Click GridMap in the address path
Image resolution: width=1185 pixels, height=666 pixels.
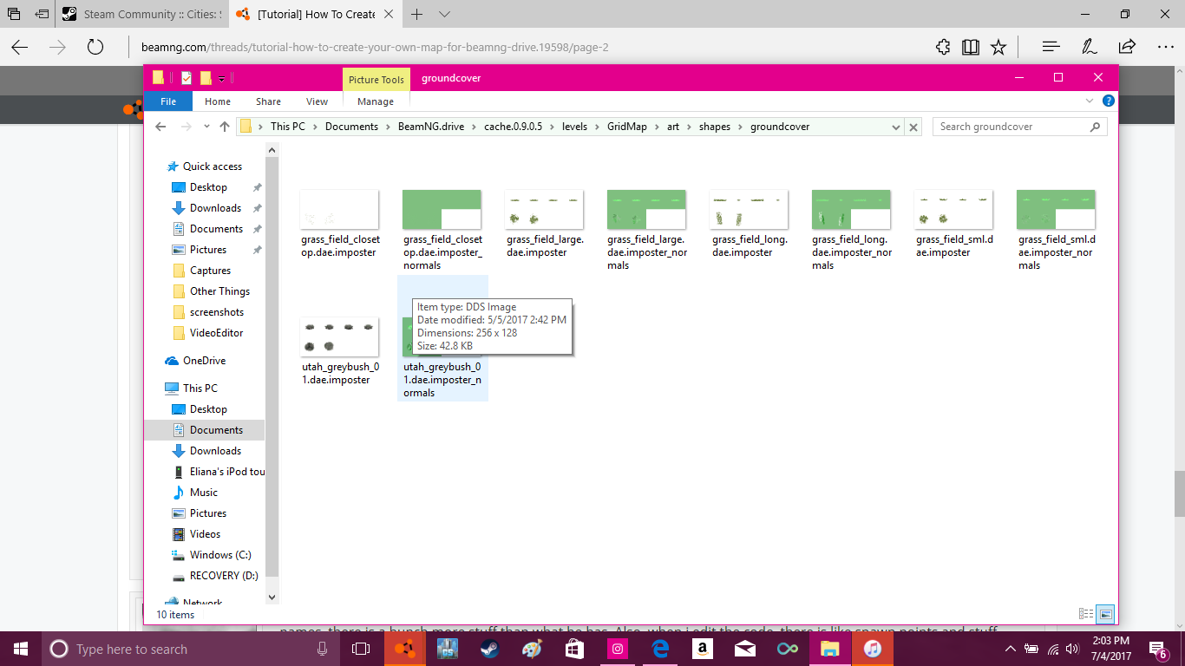[626, 127]
